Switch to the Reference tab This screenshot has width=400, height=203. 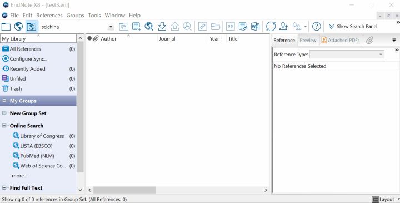[x=284, y=41]
